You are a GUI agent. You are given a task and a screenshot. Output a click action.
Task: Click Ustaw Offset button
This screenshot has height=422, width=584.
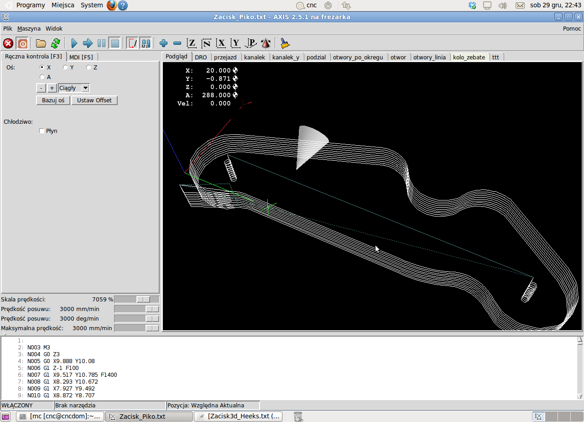(94, 100)
